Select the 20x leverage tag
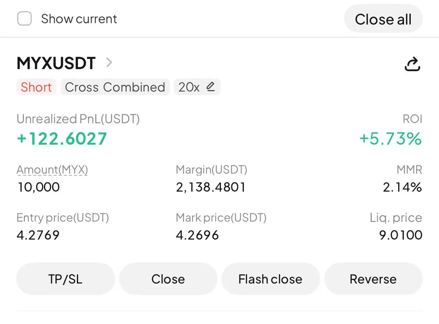 [x=197, y=87]
